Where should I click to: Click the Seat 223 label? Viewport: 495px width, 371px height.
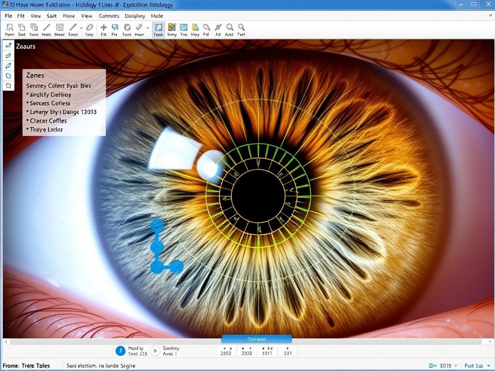(x=138, y=354)
